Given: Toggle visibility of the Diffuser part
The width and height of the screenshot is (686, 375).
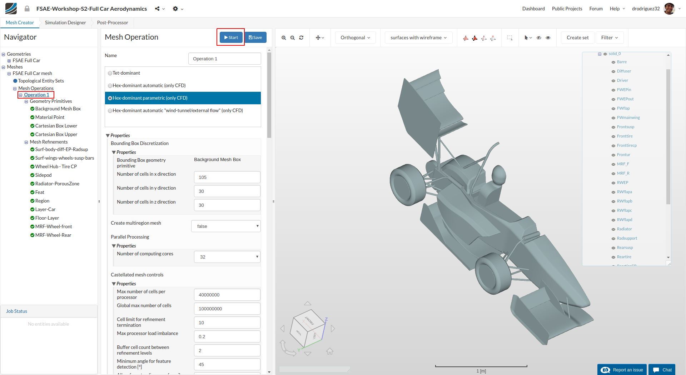Looking at the screenshot, I should [613, 71].
